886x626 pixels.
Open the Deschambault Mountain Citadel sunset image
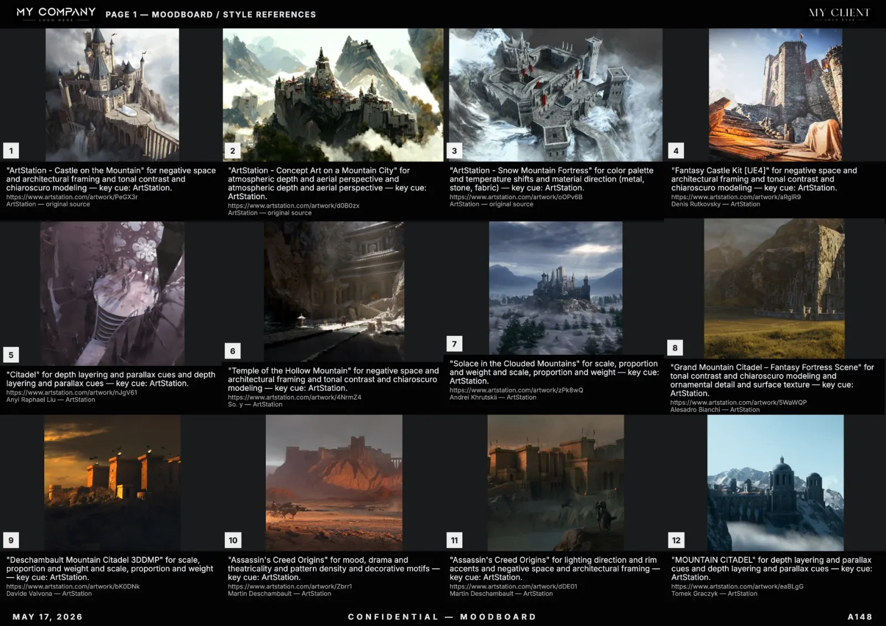112,483
